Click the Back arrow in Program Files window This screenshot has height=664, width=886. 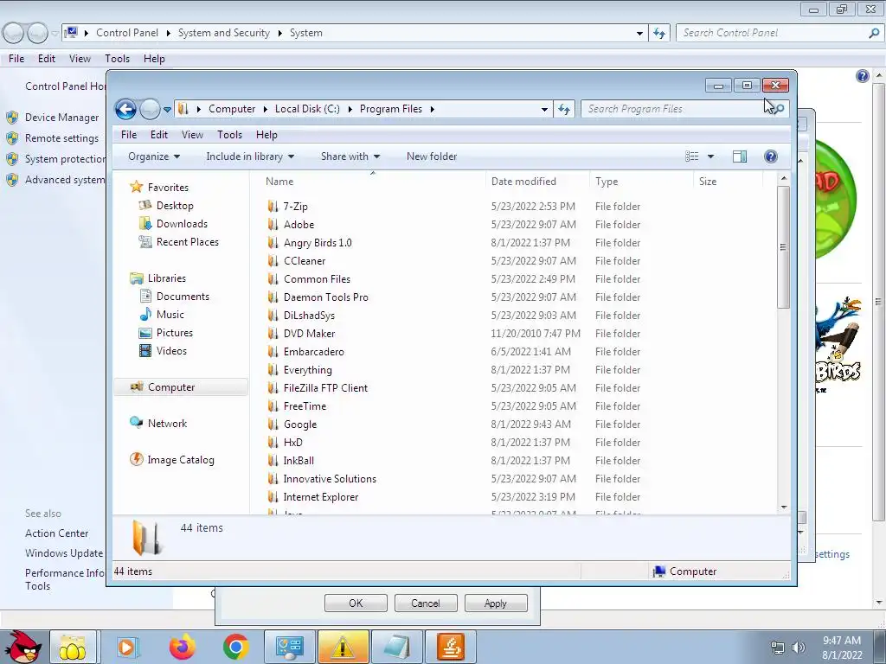click(x=125, y=109)
